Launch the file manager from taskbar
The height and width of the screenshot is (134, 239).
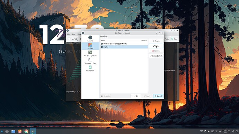[14, 132]
